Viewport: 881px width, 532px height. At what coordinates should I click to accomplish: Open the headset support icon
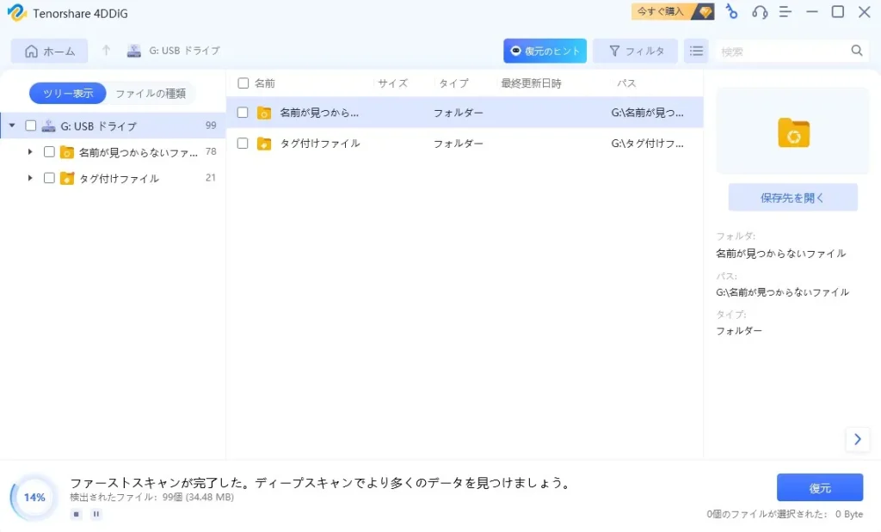click(x=759, y=12)
